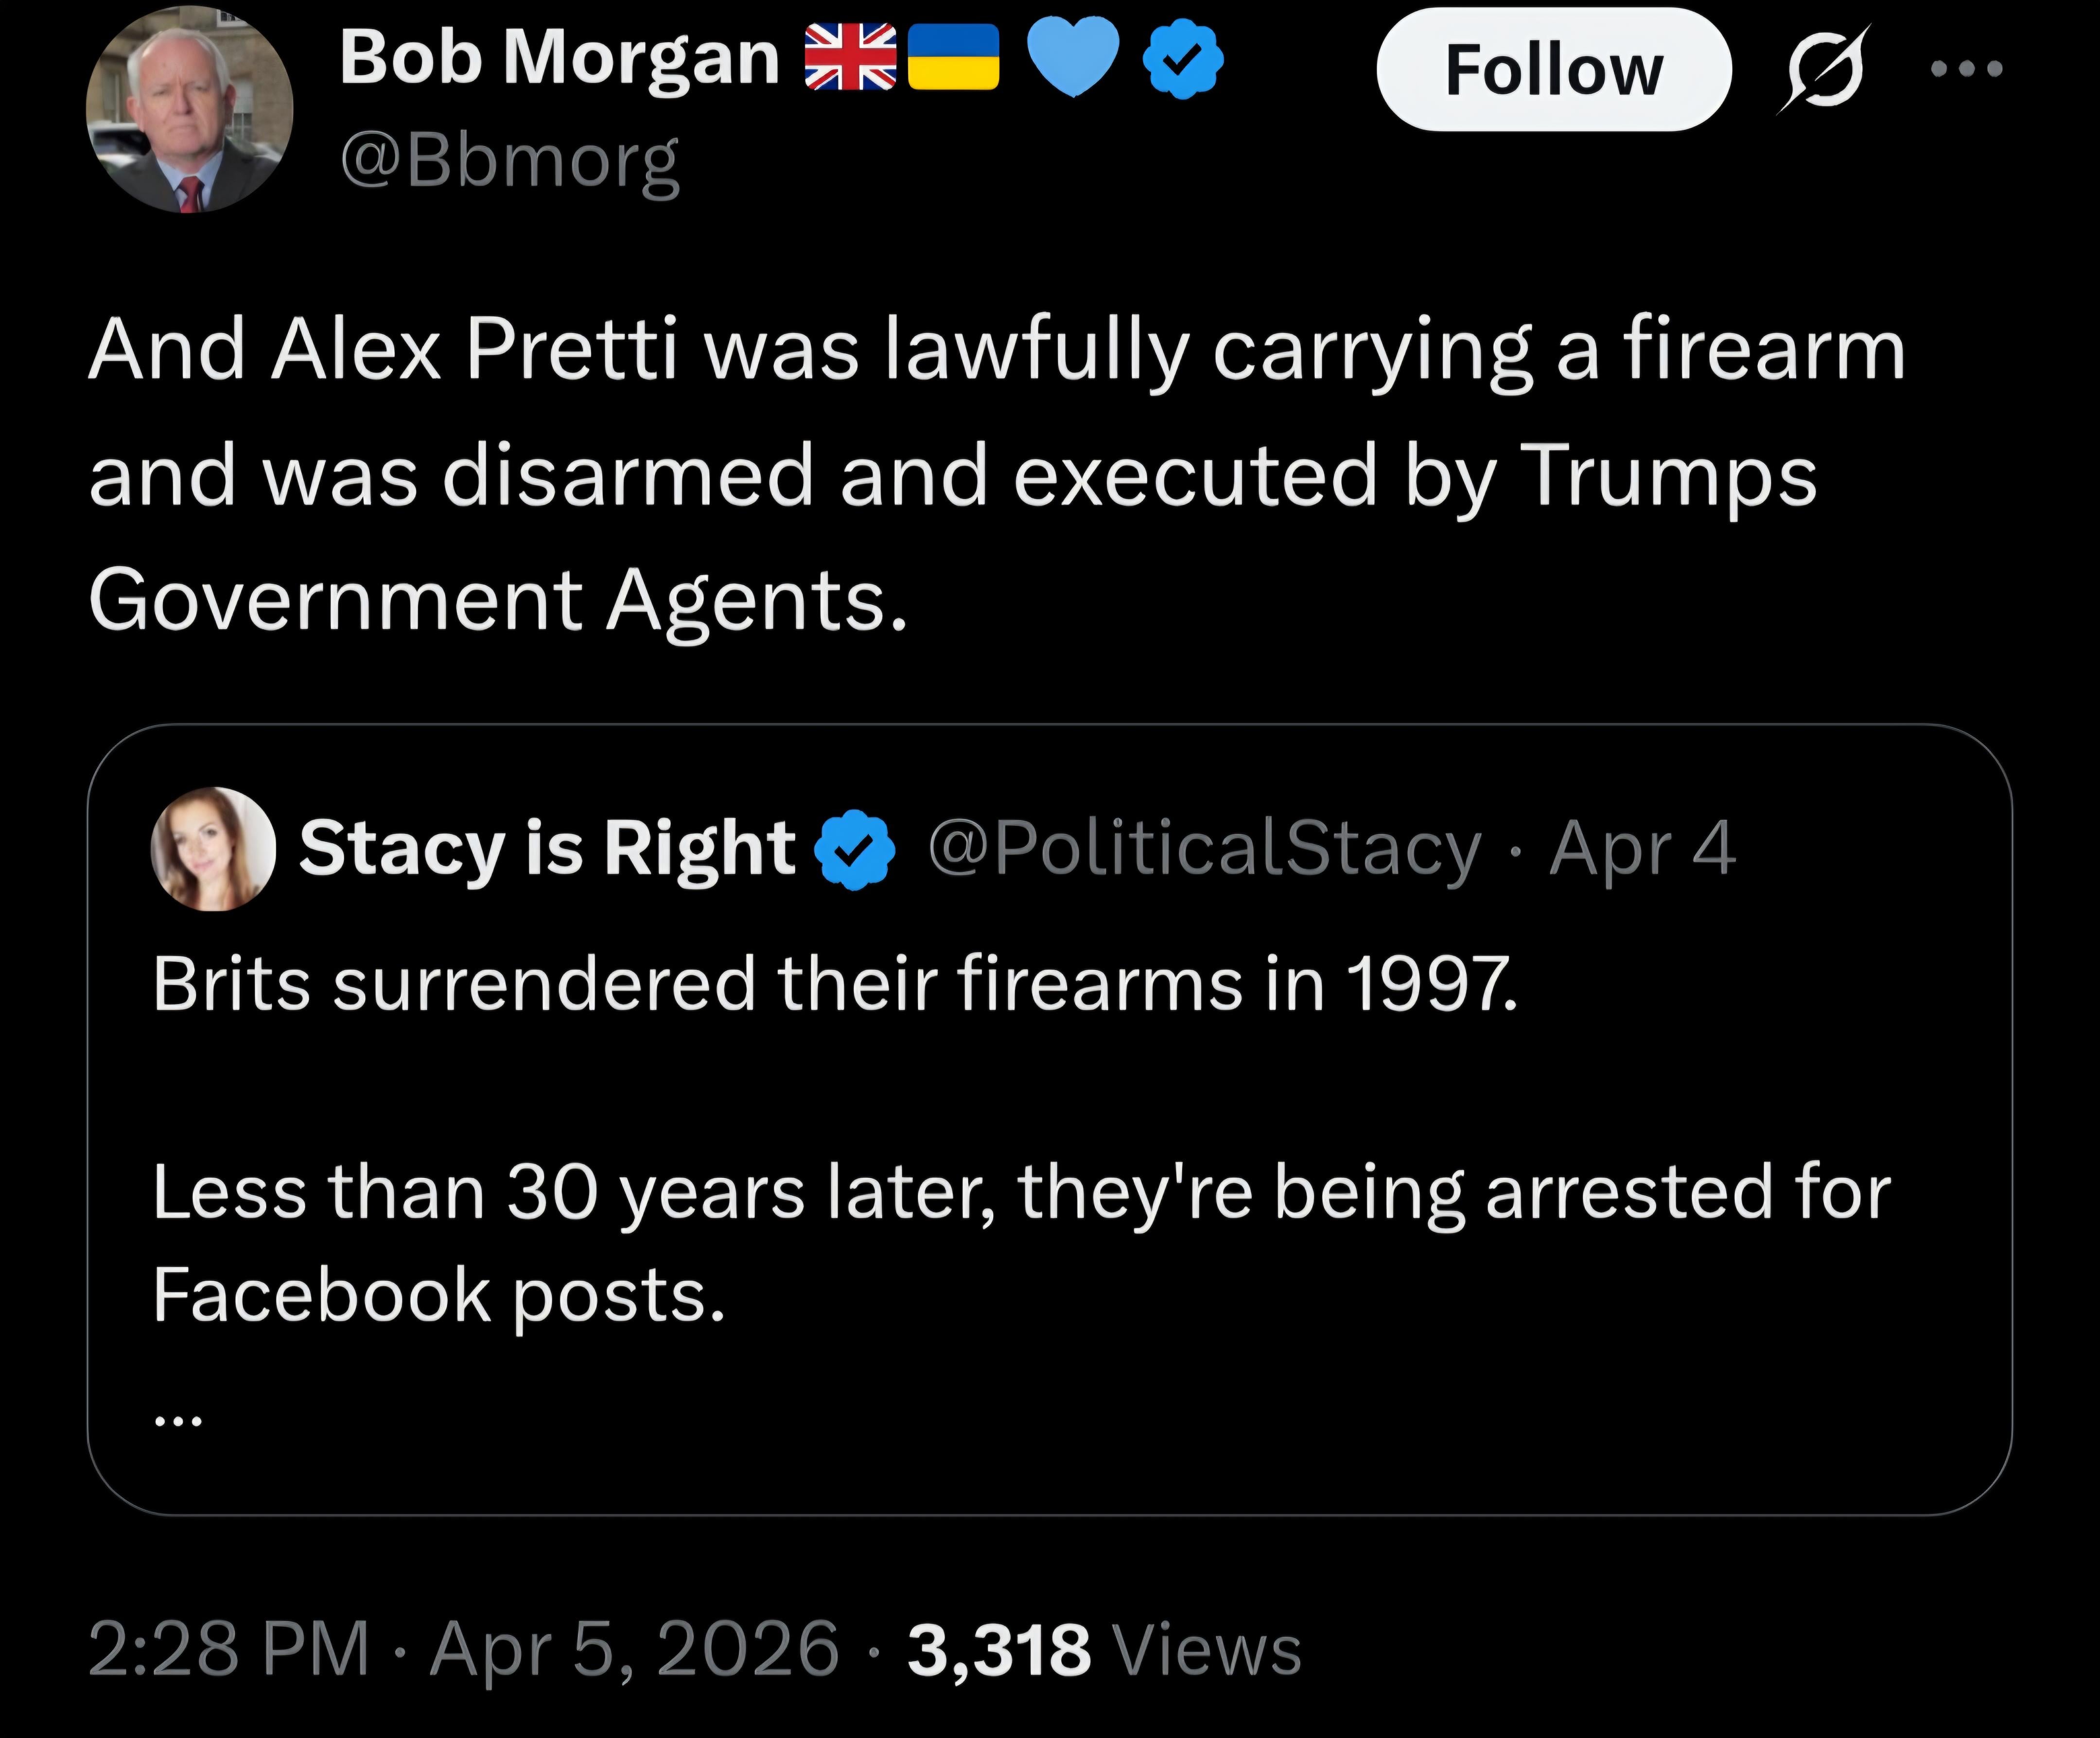Click the Follow button

[1553, 70]
